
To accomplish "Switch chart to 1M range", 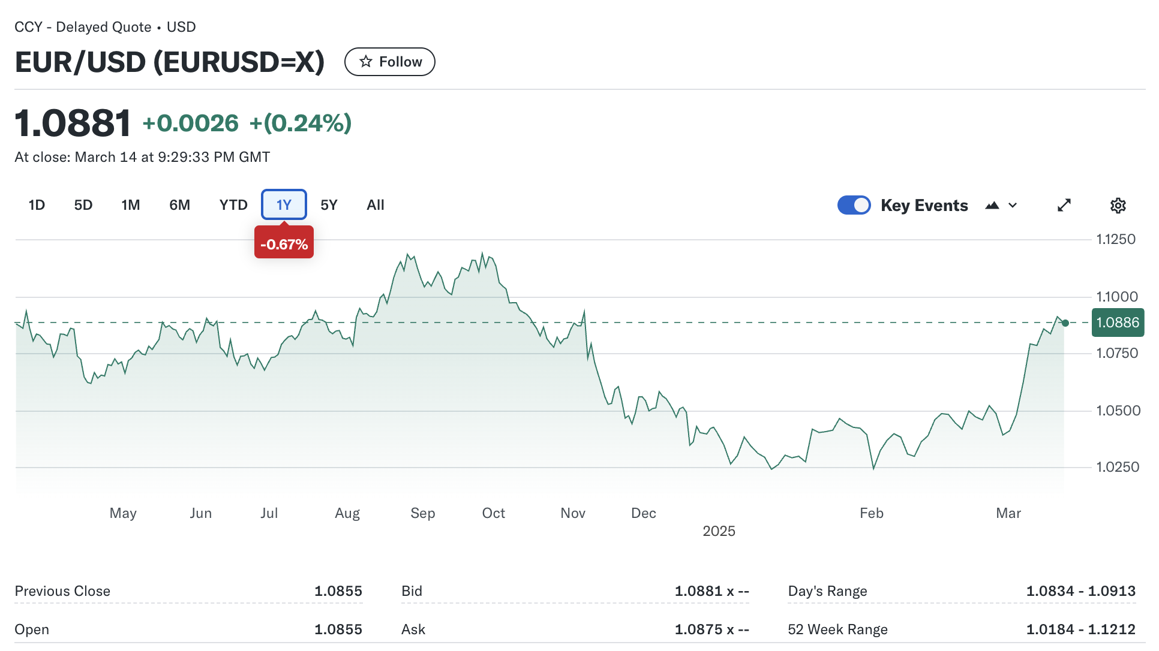I will (x=130, y=205).
